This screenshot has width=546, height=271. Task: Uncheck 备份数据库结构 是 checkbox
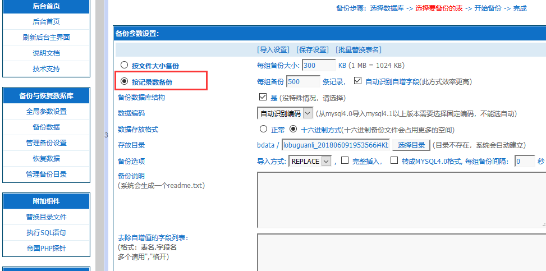[263, 97]
